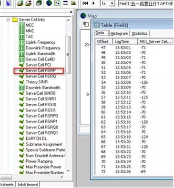The height and width of the screenshot is (188, 174).
Task: Select Server Cell RSSI1 item
Action: (x=41, y=110)
